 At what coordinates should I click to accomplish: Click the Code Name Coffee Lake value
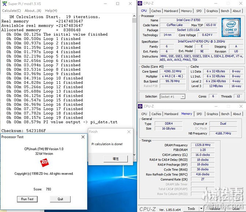(x=175, y=25)
